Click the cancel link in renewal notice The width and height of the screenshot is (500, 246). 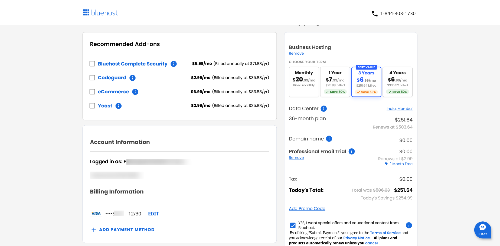coord(371,243)
